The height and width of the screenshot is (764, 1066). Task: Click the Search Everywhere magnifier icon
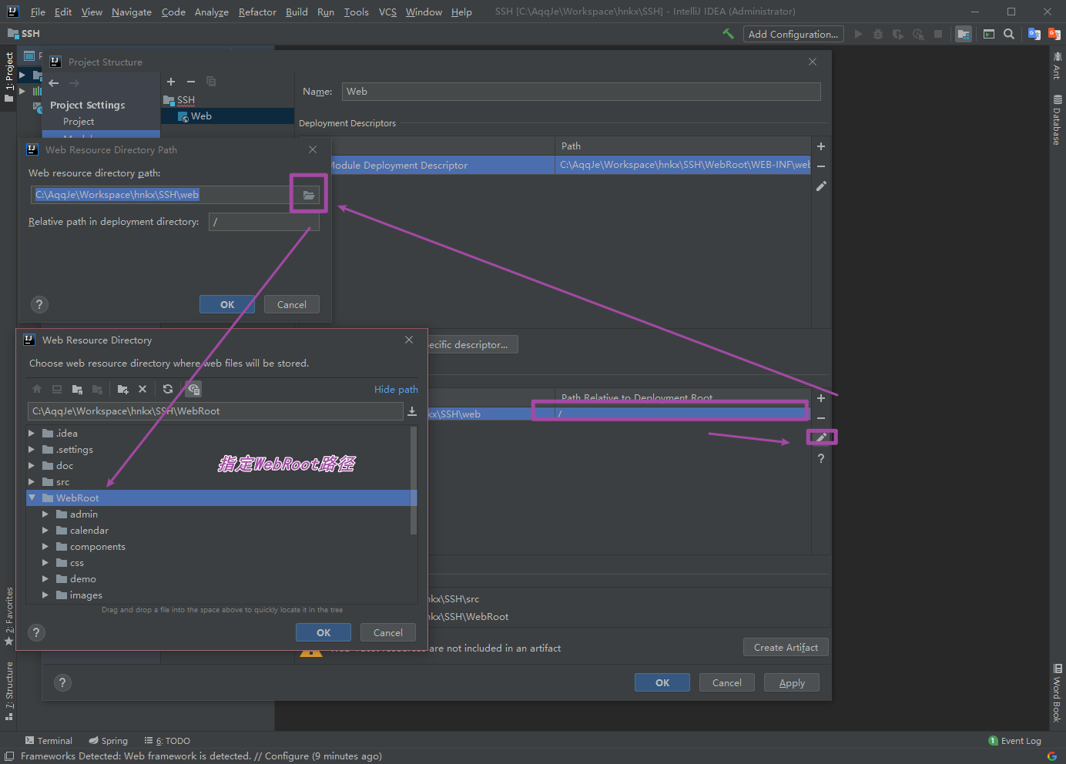[x=1009, y=34]
